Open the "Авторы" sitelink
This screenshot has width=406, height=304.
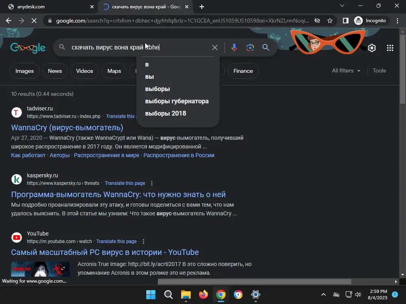point(59,155)
